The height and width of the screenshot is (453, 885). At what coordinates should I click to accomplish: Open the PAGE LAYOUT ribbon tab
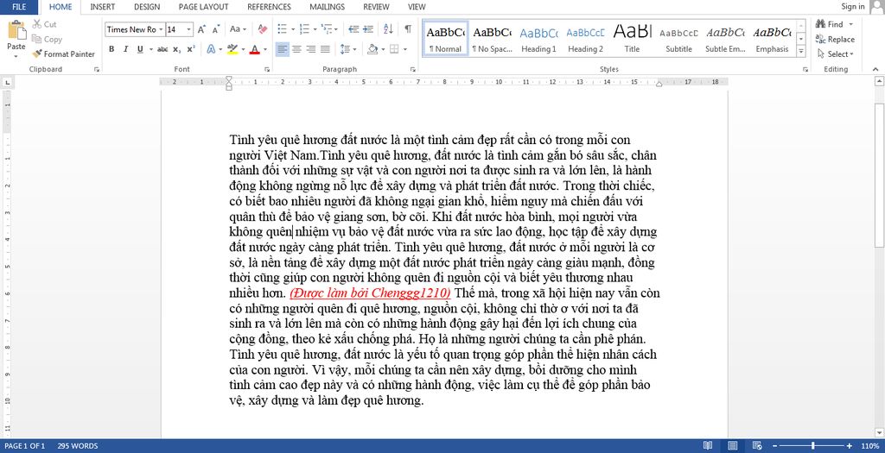tap(203, 7)
